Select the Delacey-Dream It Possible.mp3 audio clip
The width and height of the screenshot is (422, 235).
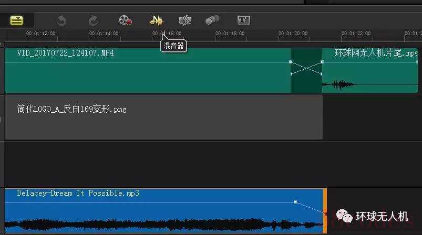coord(164,211)
